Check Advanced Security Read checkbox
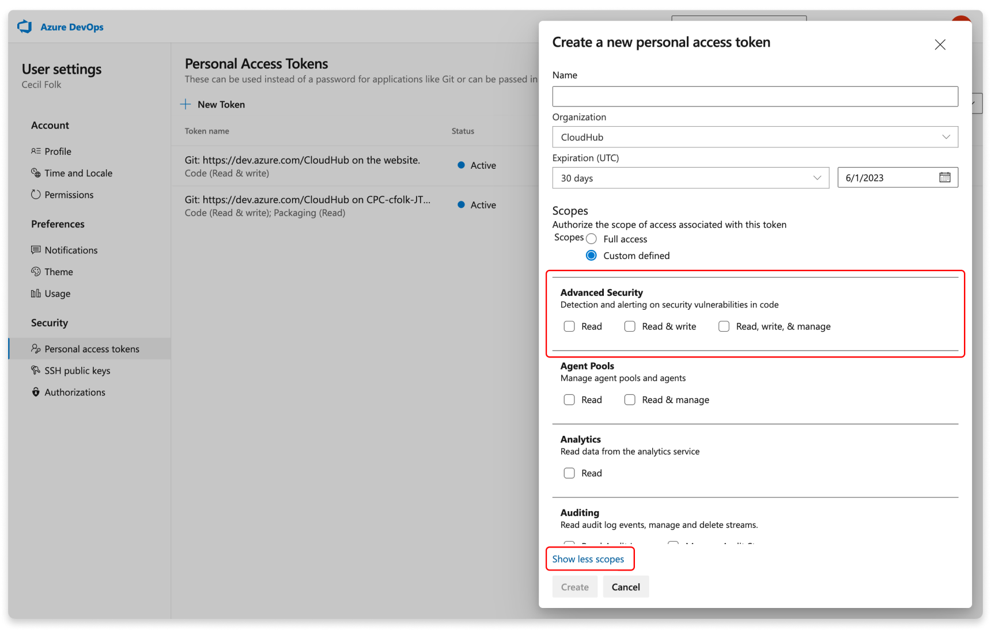This screenshot has width=991, height=631. pos(569,326)
